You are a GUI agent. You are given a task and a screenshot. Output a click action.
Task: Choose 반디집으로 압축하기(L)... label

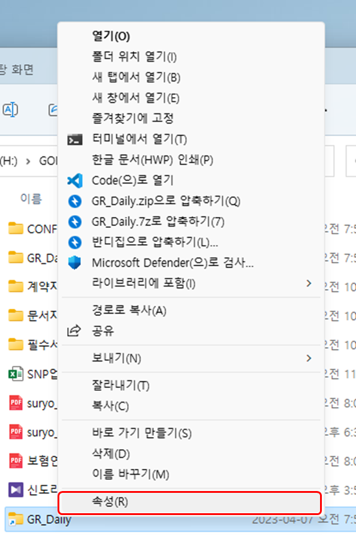(155, 242)
